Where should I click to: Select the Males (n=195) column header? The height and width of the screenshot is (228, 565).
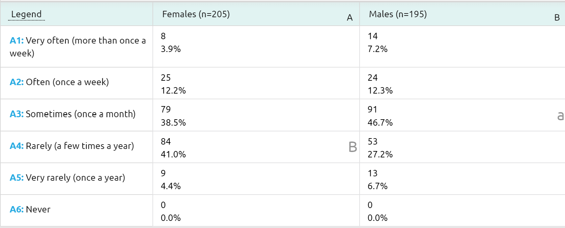398,14
